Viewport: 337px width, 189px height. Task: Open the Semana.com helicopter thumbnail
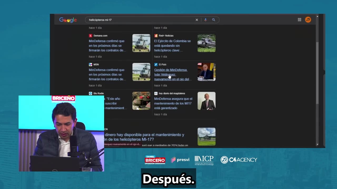coord(141,43)
